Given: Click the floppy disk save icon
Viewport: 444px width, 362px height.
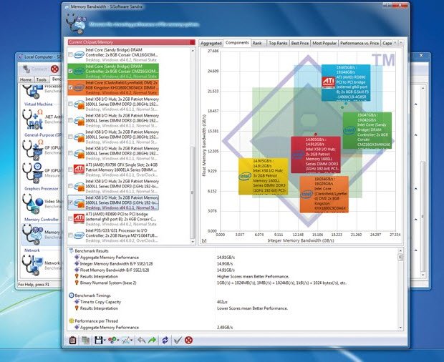Looking at the screenshot, I should coord(98,341).
